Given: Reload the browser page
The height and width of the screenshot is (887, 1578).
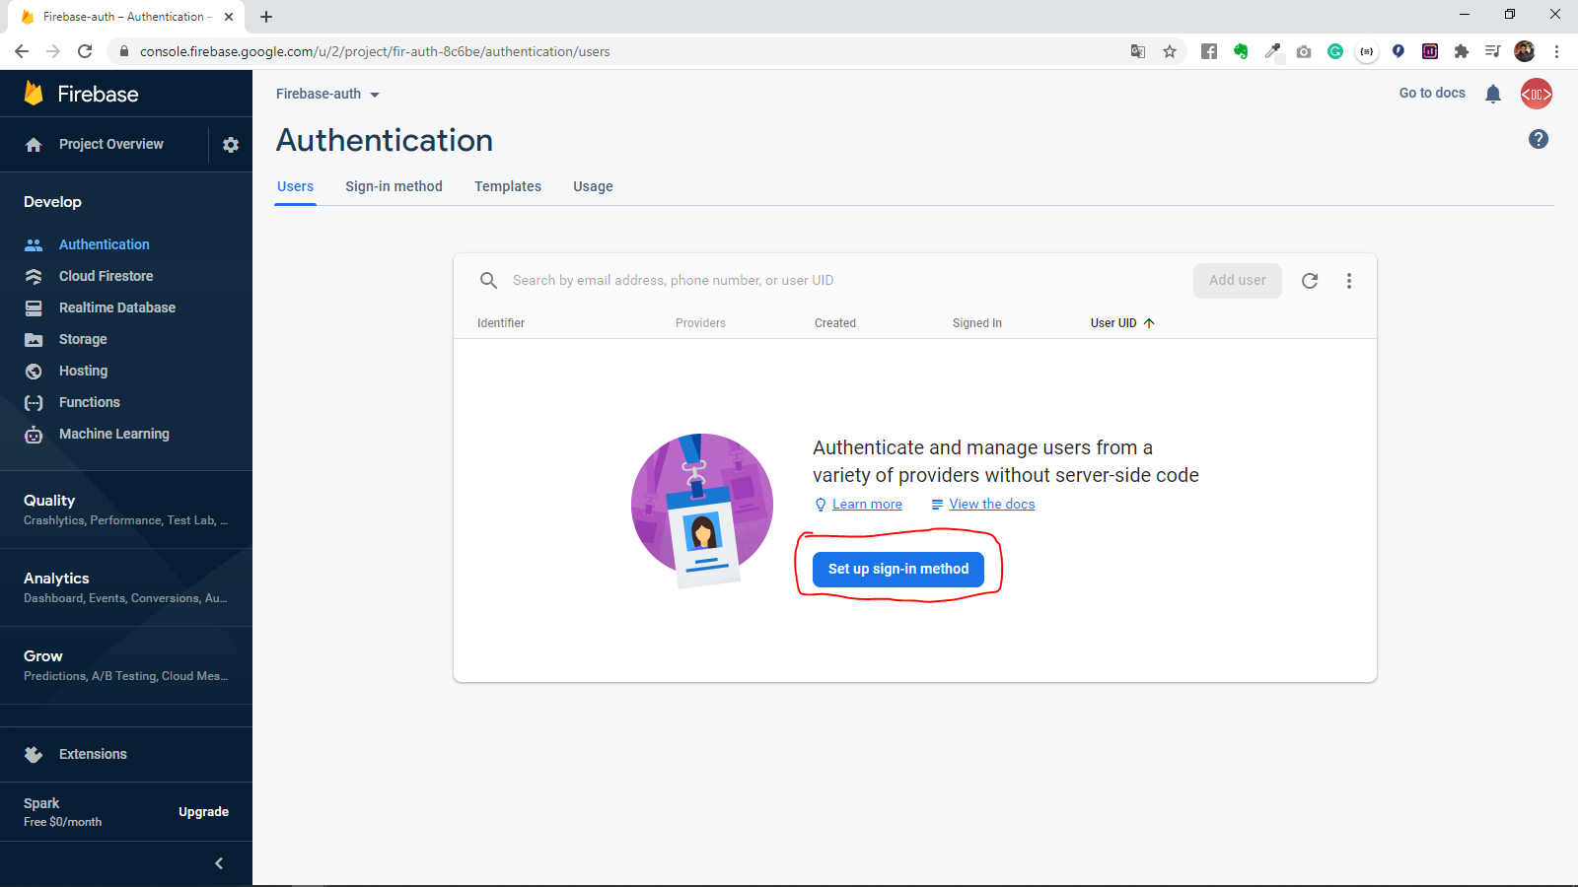Looking at the screenshot, I should click(85, 51).
